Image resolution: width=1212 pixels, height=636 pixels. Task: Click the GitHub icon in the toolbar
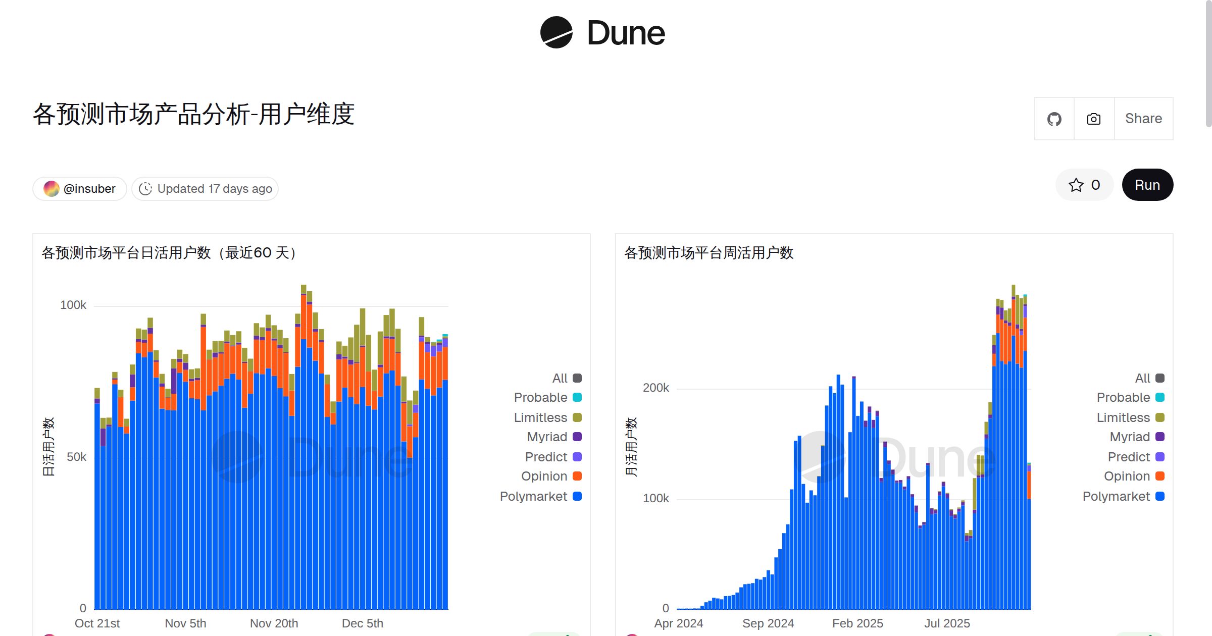click(1054, 118)
